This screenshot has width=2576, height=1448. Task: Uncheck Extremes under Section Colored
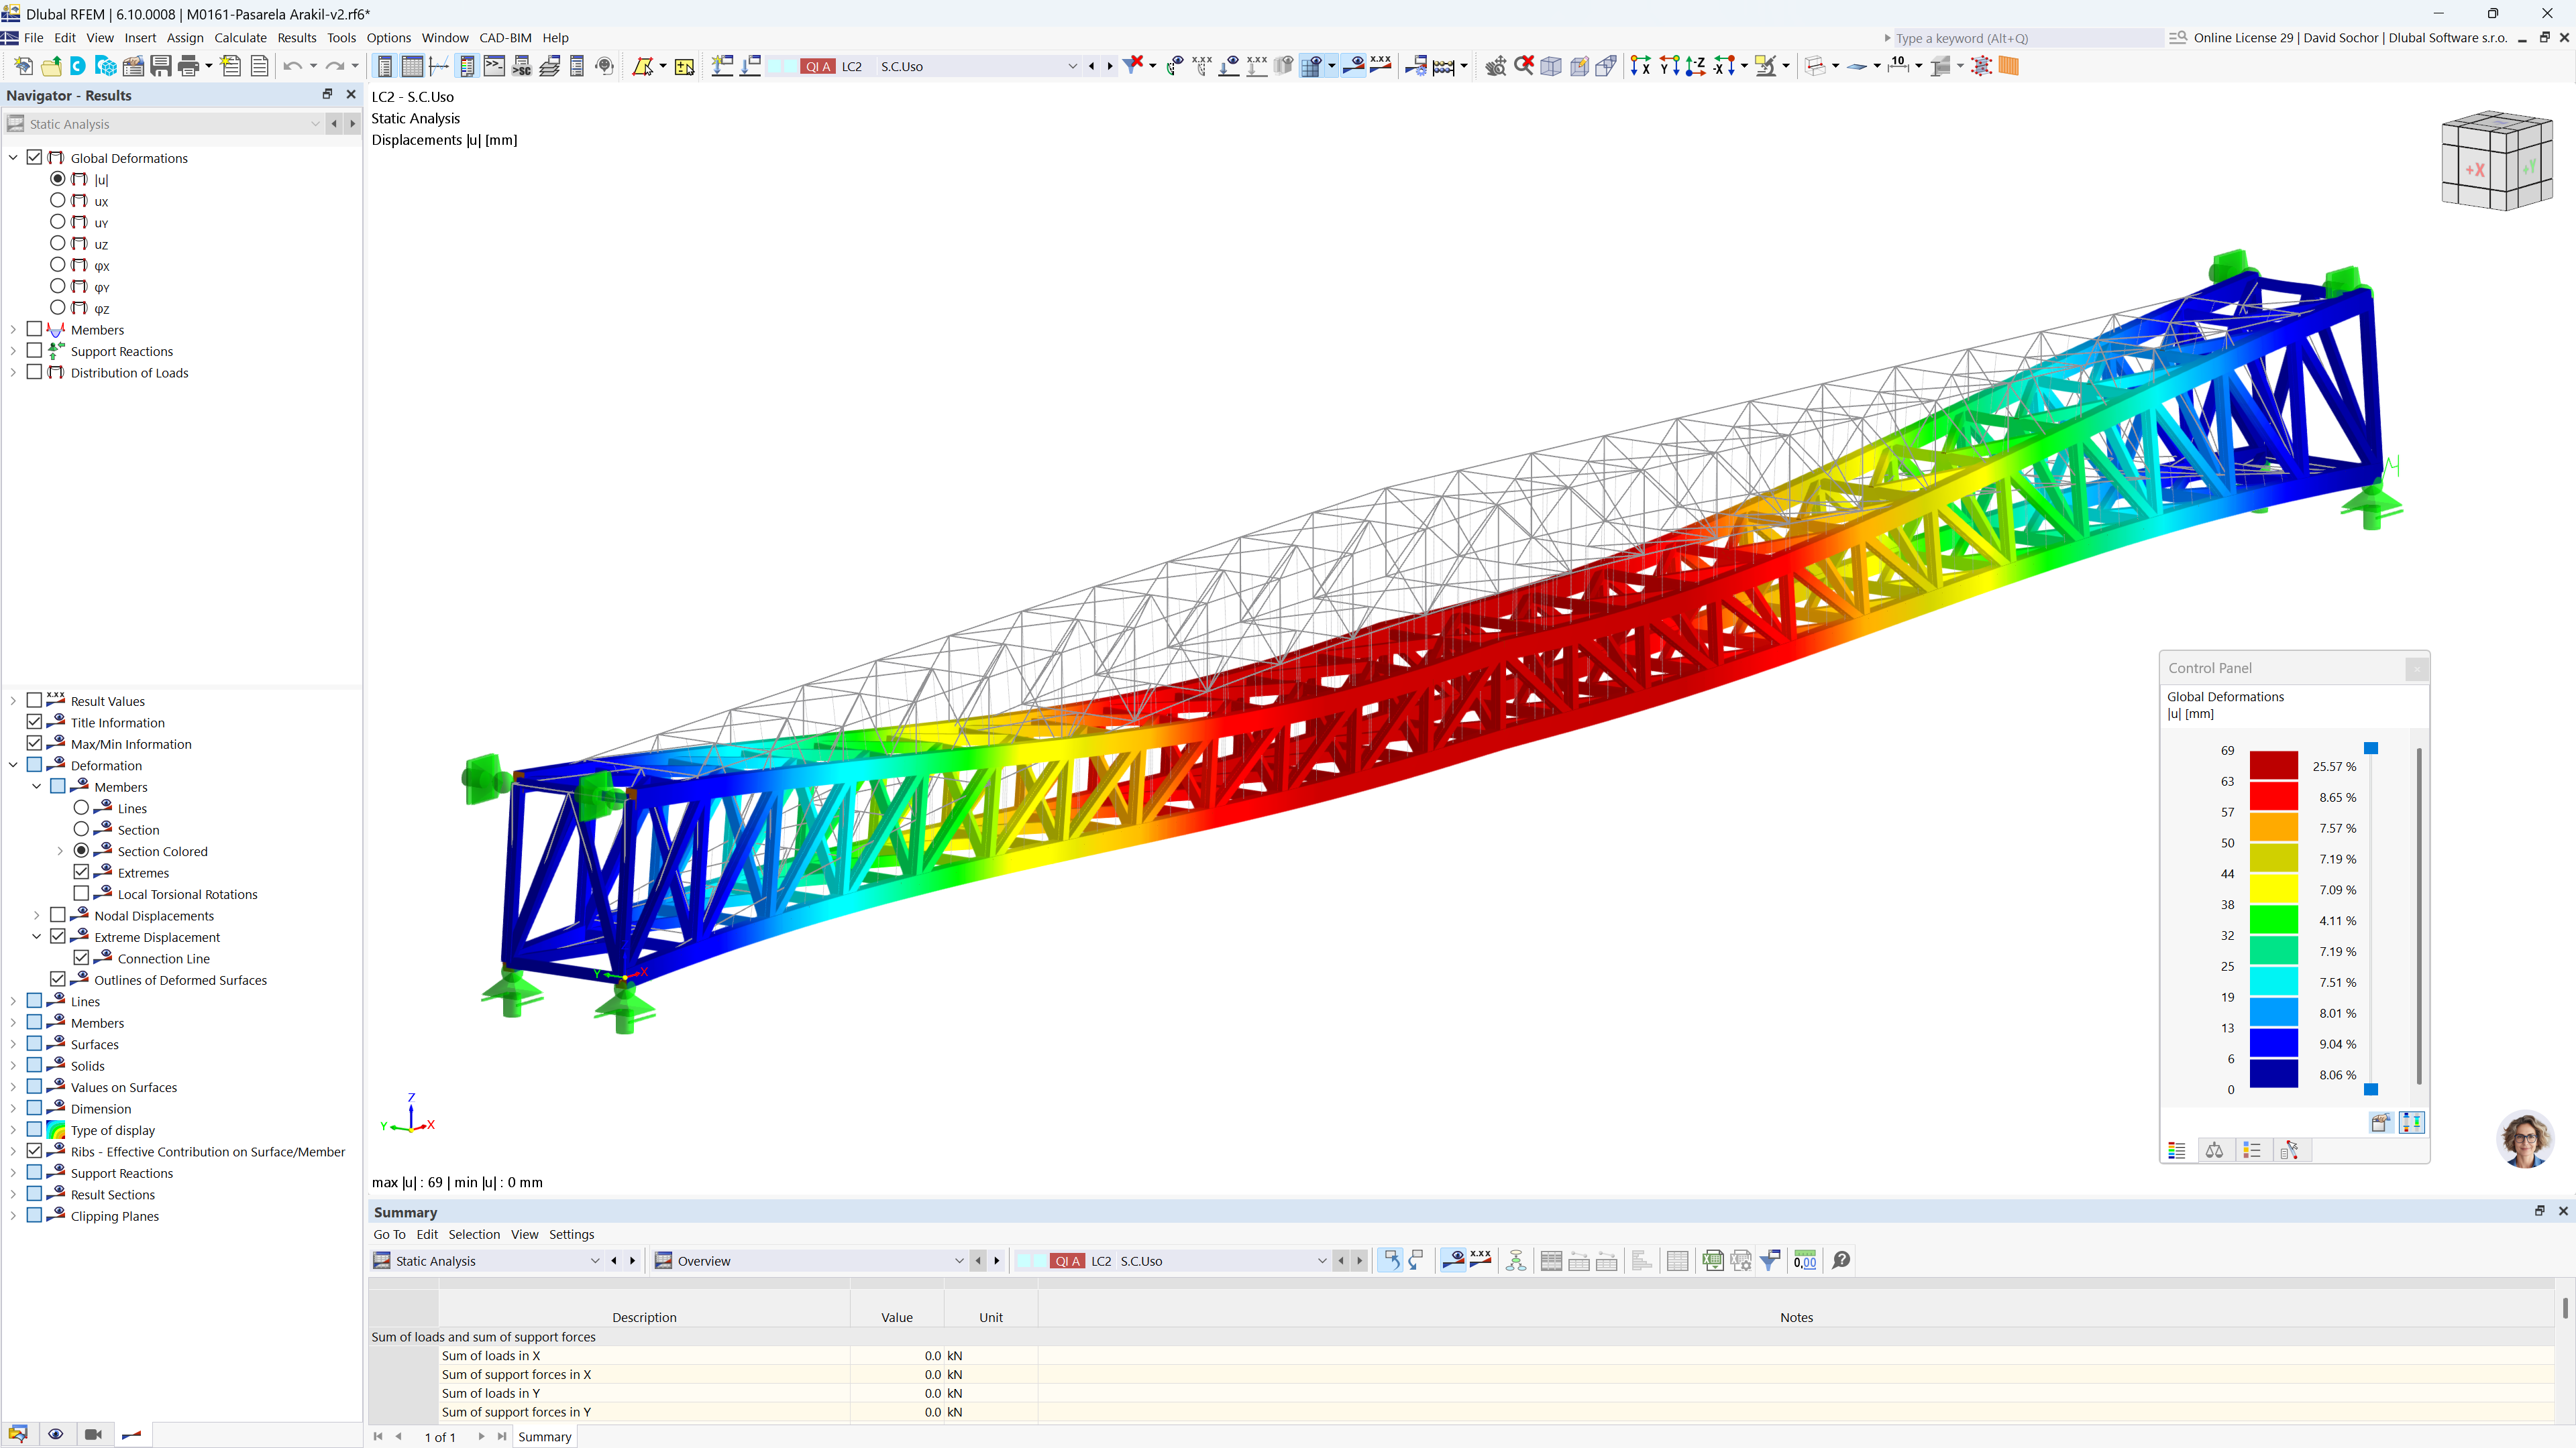[x=82, y=872]
